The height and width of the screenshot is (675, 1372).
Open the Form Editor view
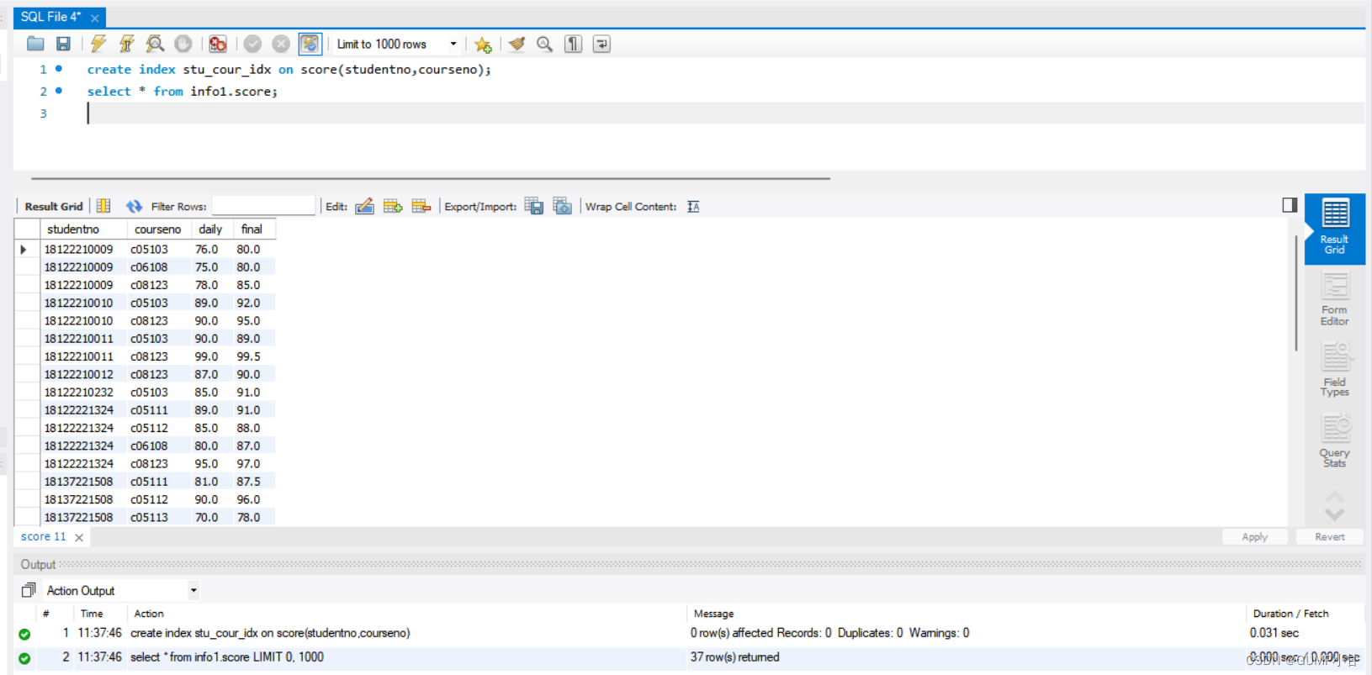(x=1334, y=300)
